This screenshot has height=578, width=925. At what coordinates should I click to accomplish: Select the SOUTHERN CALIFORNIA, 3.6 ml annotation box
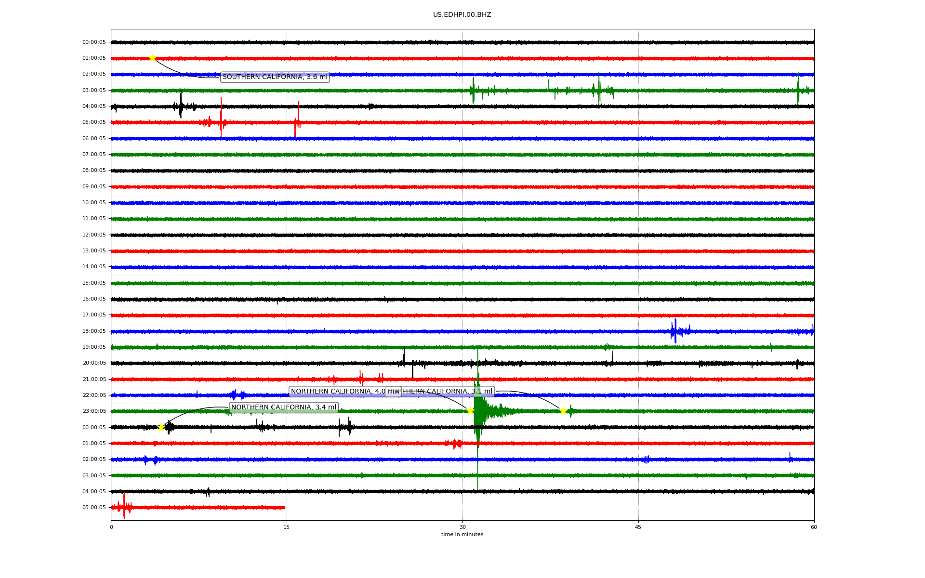point(275,77)
